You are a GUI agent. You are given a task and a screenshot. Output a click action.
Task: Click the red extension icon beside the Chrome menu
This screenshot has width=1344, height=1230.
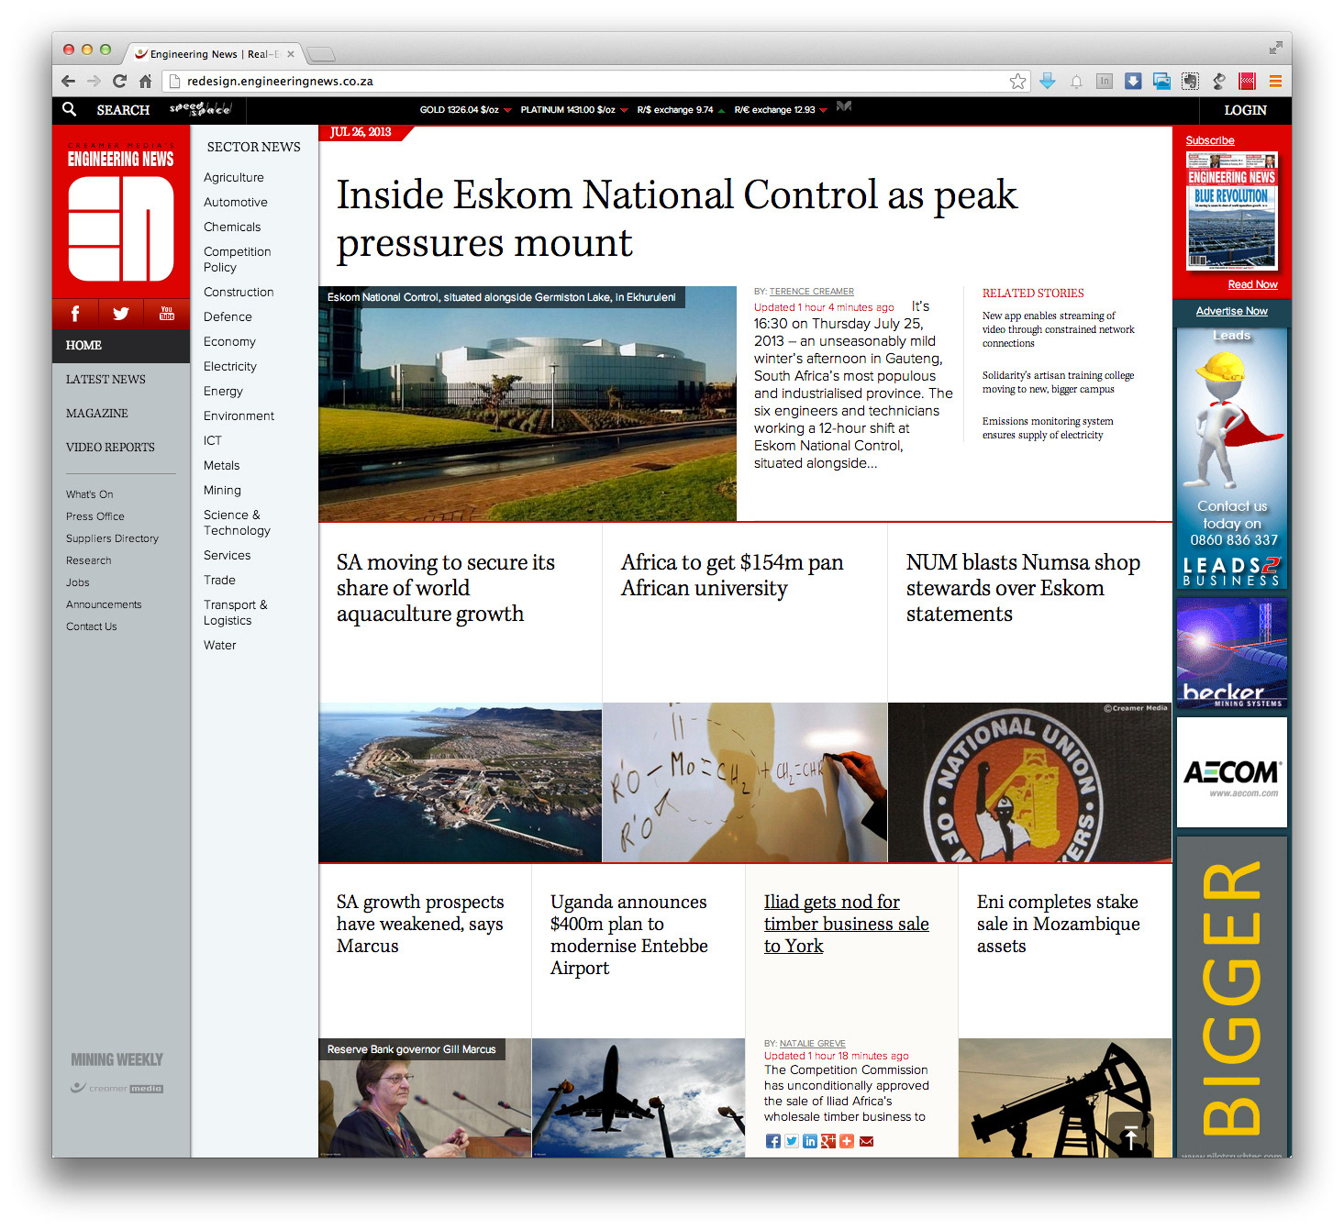click(1247, 81)
